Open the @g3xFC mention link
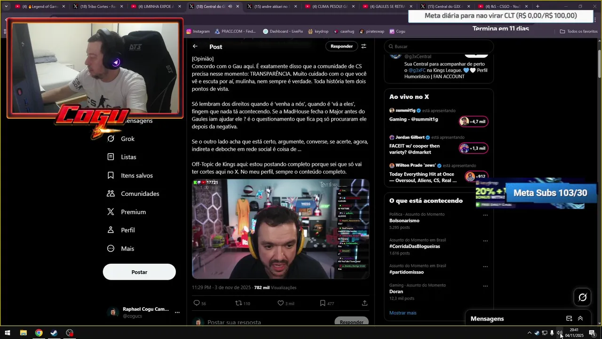Screen dimensions: 602x339 417,70
